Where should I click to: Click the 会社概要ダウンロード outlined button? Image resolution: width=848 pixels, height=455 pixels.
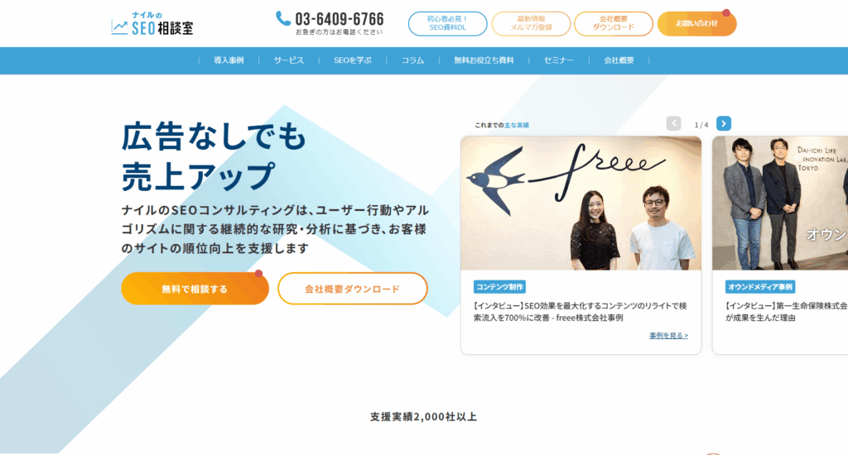[353, 289]
